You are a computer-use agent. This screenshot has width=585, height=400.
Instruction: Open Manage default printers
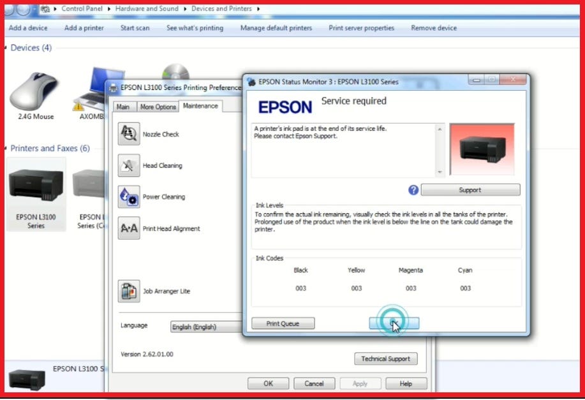pyautogui.click(x=276, y=28)
